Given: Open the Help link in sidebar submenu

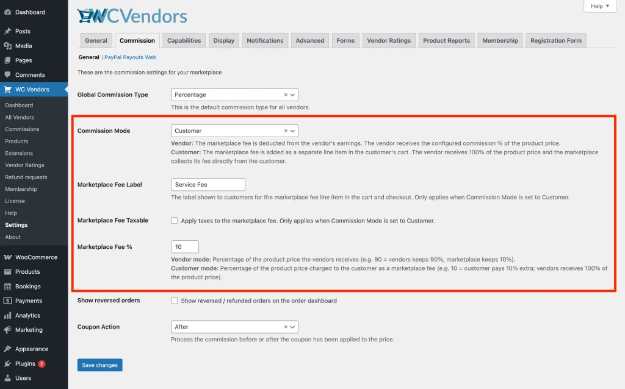Looking at the screenshot, I should pos(11,213).
